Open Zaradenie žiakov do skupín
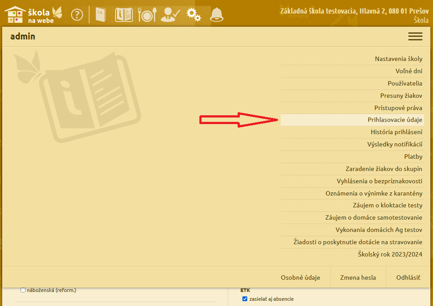This screenshot has width=433, height=306. pyautogui.click(x=352, y=169)
